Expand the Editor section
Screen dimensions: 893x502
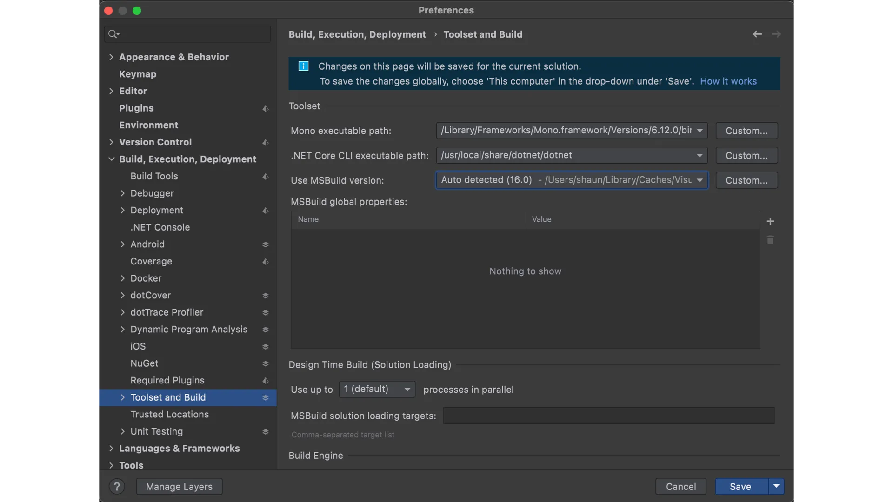[x=111, y=91]
